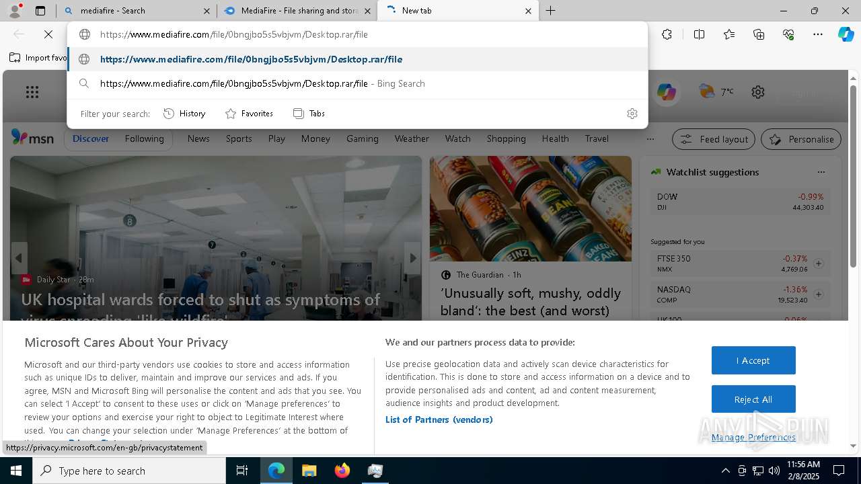Open Browser essentials heart icon
The width and height of the screenshot is (861, 484).
pyautogui.click(x=788, y=34)
